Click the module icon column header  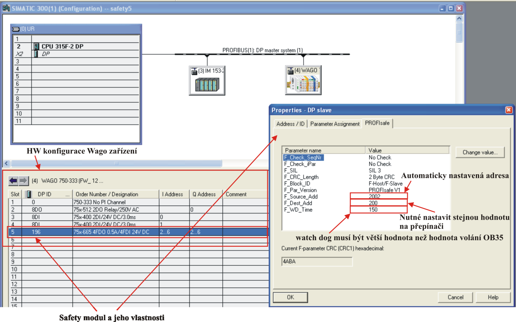[29, 194]
